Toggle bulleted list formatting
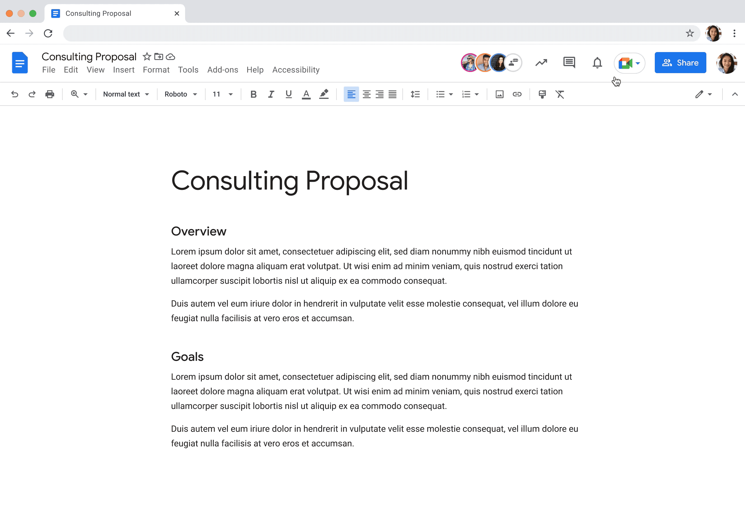This screenshot has width=745, height=516. click(440, 94)
